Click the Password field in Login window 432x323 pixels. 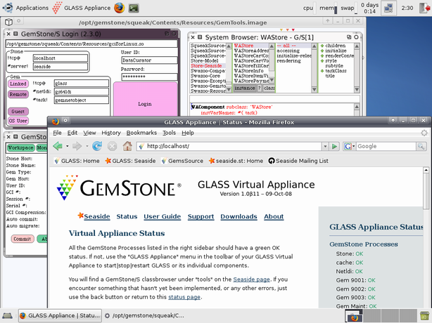point(149,77)
